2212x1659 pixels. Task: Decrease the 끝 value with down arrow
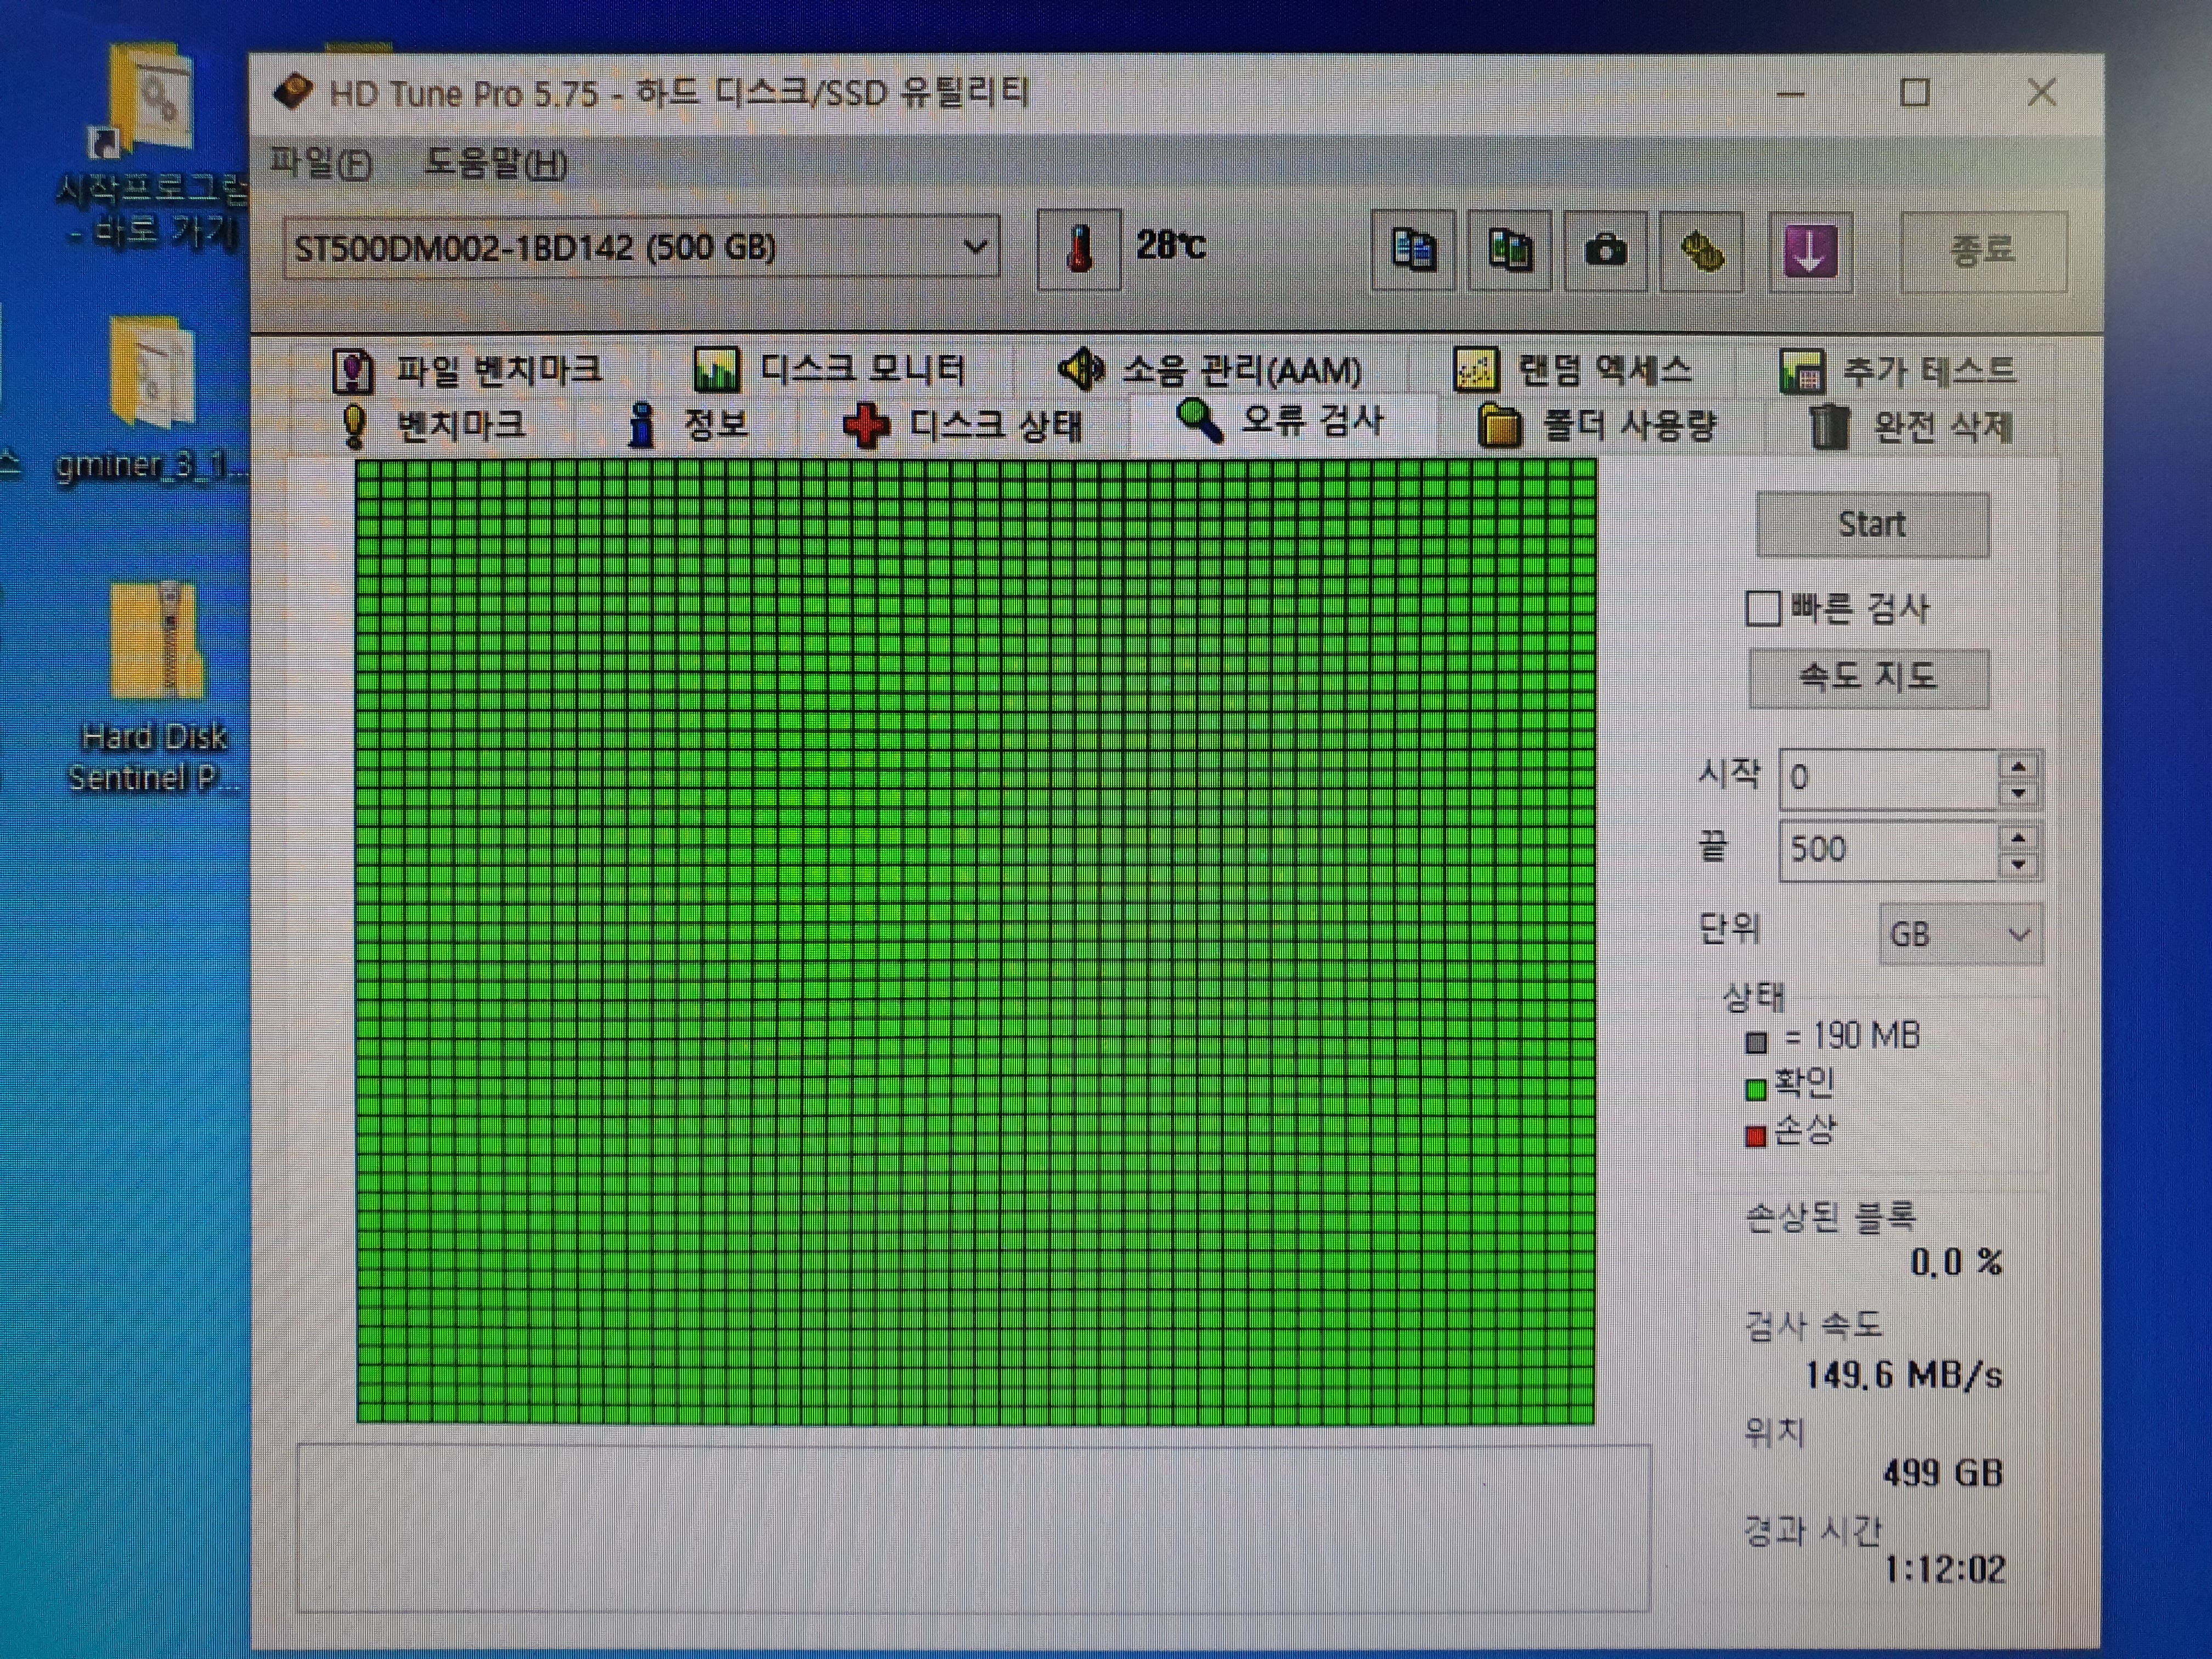(x=2018, y=865)
